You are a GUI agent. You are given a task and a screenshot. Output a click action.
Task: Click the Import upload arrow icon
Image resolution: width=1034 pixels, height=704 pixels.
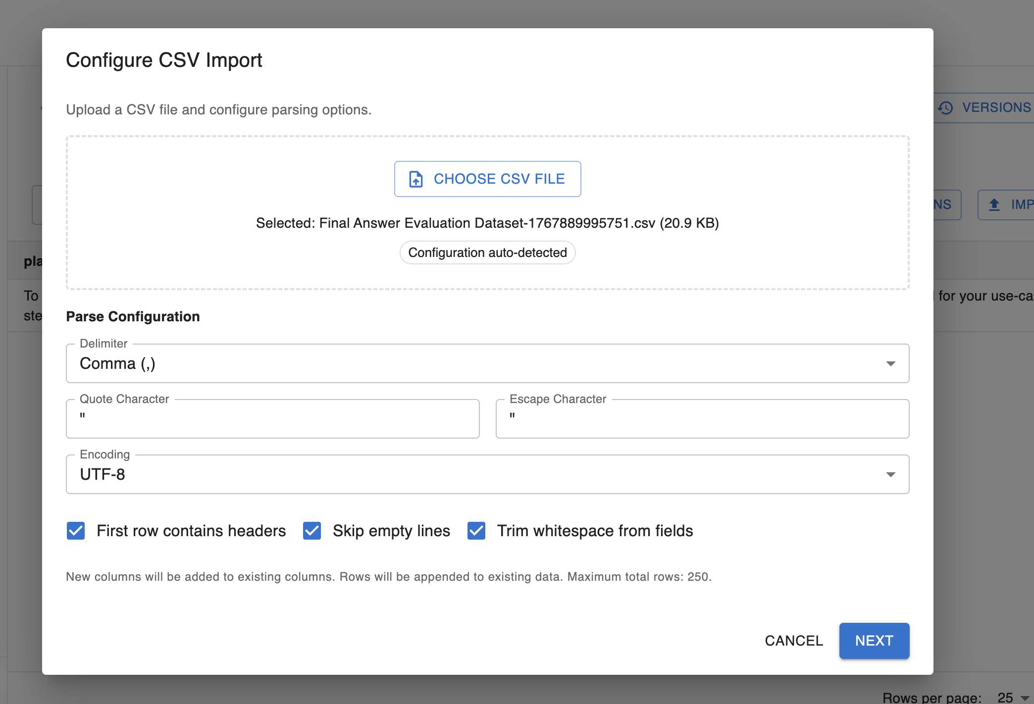(994, 204)
